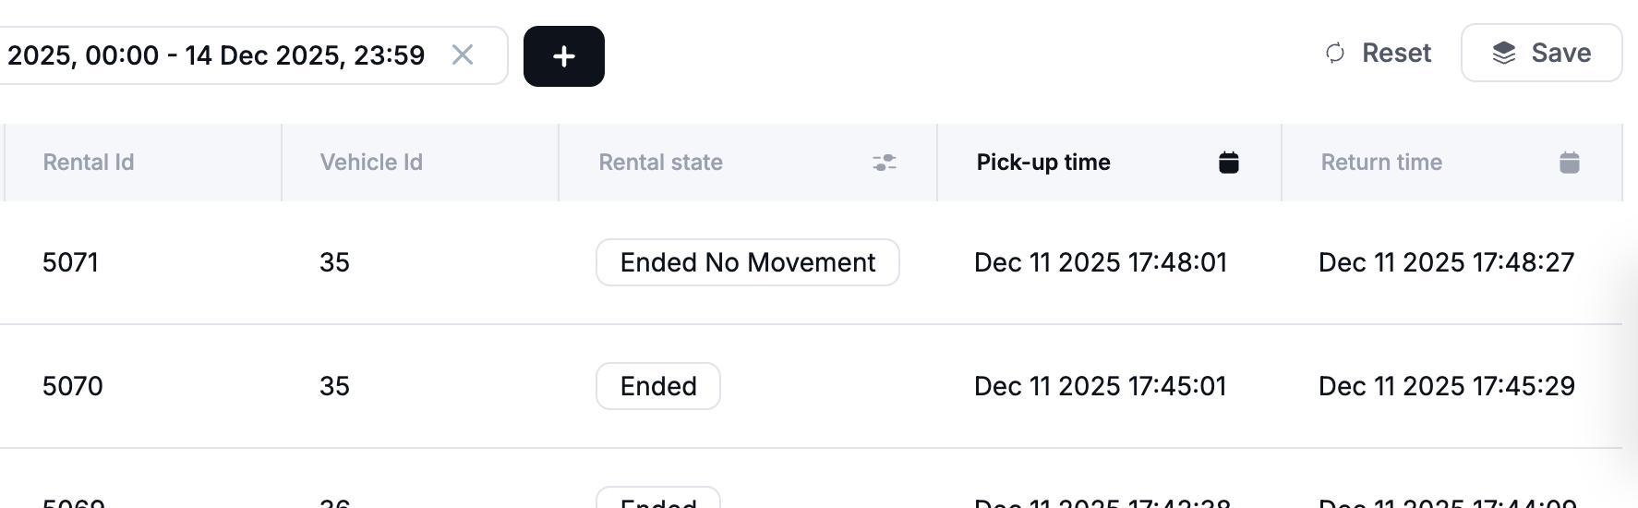This screenshot has width=1638, height=508.
Task: Click the Vehicle Id column header
Action: [x=371, y=163]
